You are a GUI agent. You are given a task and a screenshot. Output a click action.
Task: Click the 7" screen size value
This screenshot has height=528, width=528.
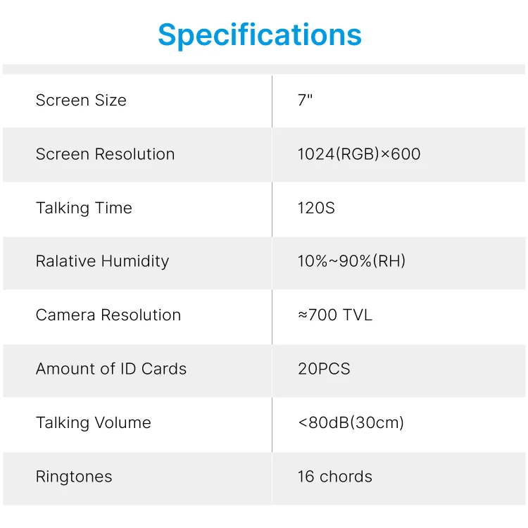(x=305, y=100)
